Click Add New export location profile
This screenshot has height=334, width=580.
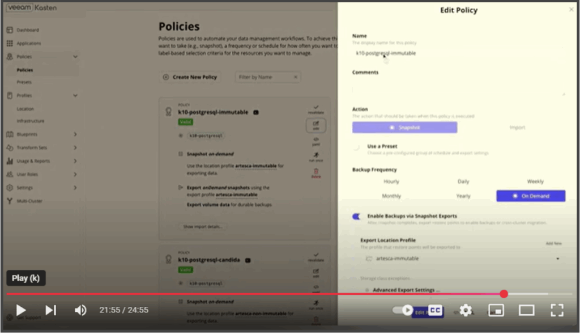coord(554,244)
